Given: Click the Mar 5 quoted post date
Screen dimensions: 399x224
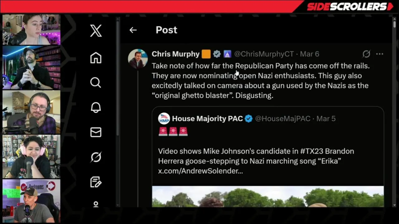Looking at the screenshot, I should [x=326, y=119].
